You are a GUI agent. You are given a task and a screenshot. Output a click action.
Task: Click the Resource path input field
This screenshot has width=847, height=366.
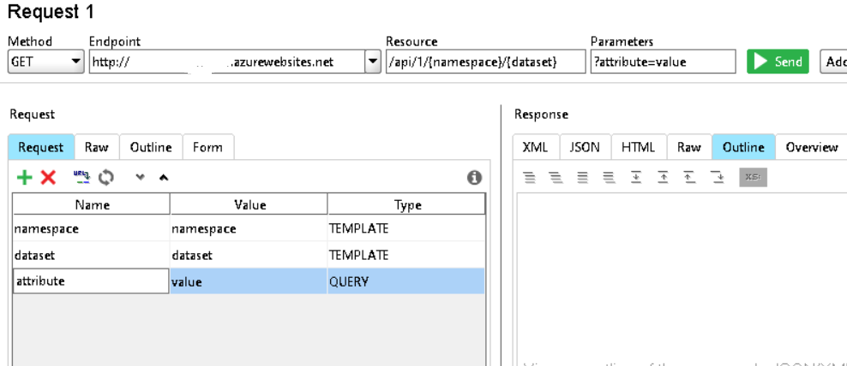[485, 62]
